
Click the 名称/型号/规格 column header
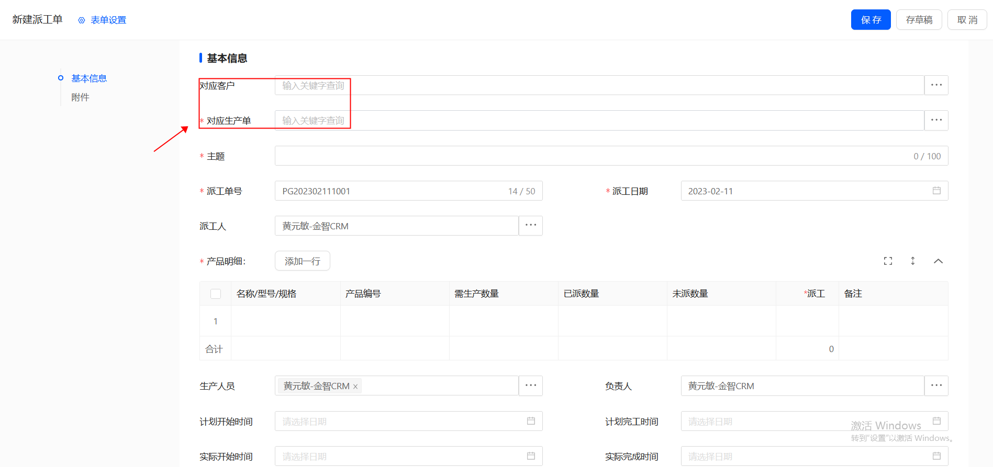pyautogui.click(x=286, y=294)
